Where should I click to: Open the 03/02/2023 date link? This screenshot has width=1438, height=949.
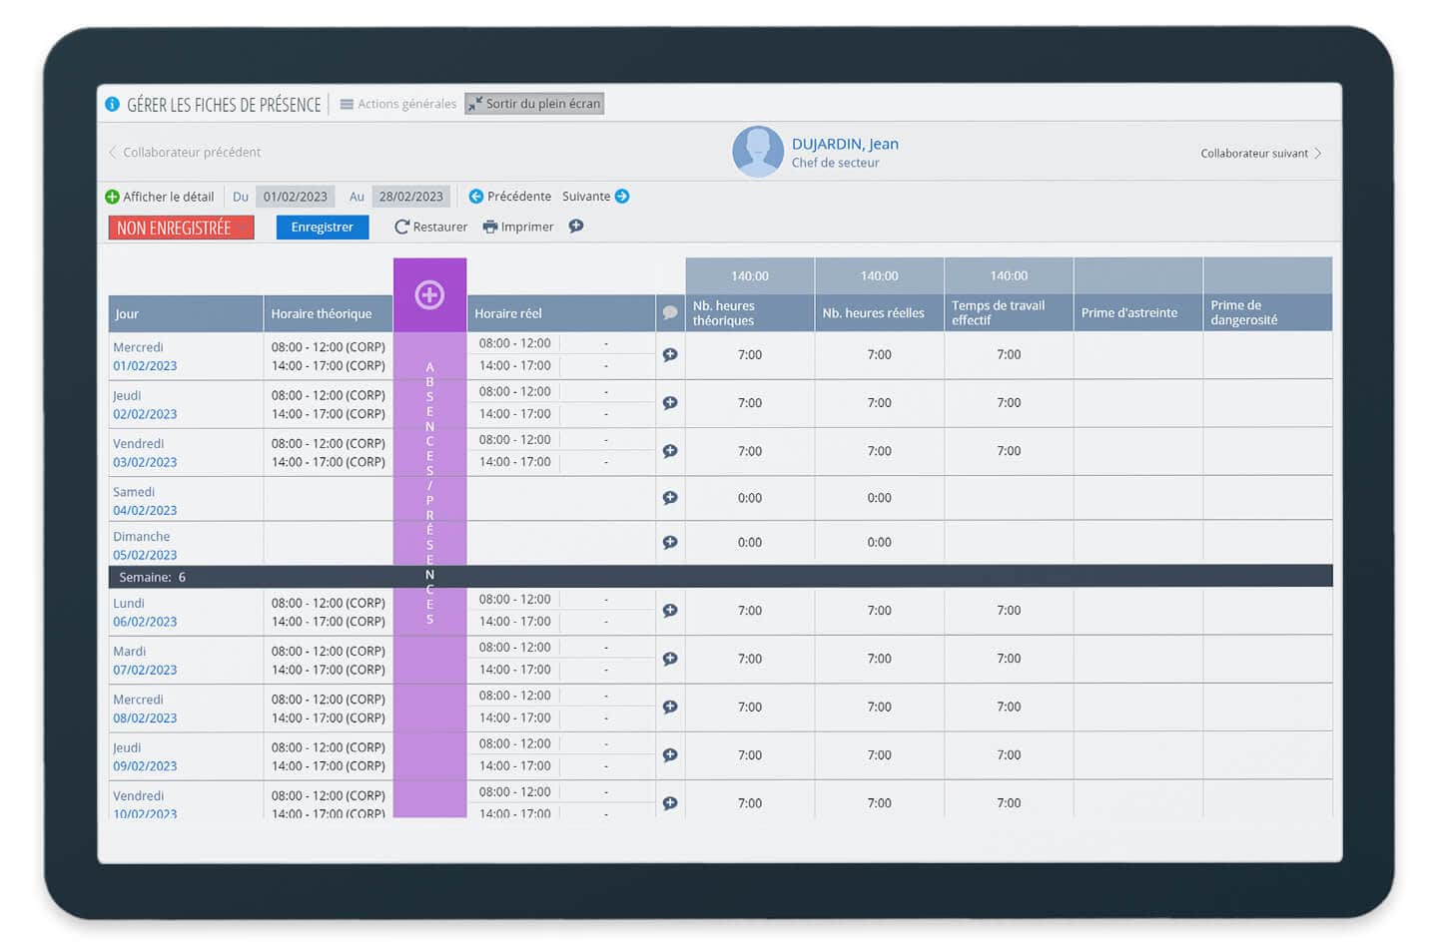145,463
